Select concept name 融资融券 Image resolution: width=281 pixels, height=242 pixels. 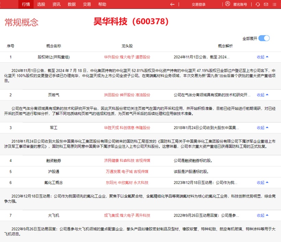pos(53,160)
